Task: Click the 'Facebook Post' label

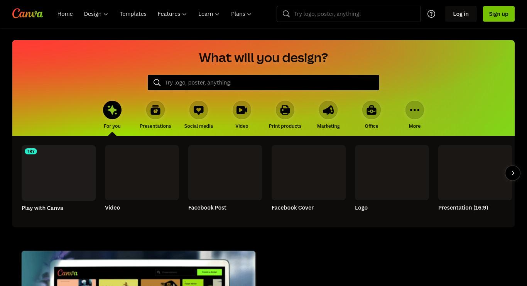Action: [207, 208]
